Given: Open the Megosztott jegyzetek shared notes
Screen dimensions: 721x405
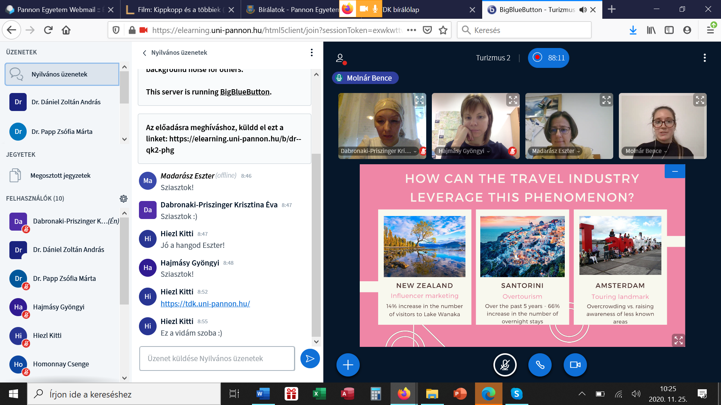Looking at the screenshot, I should (60, 175).
